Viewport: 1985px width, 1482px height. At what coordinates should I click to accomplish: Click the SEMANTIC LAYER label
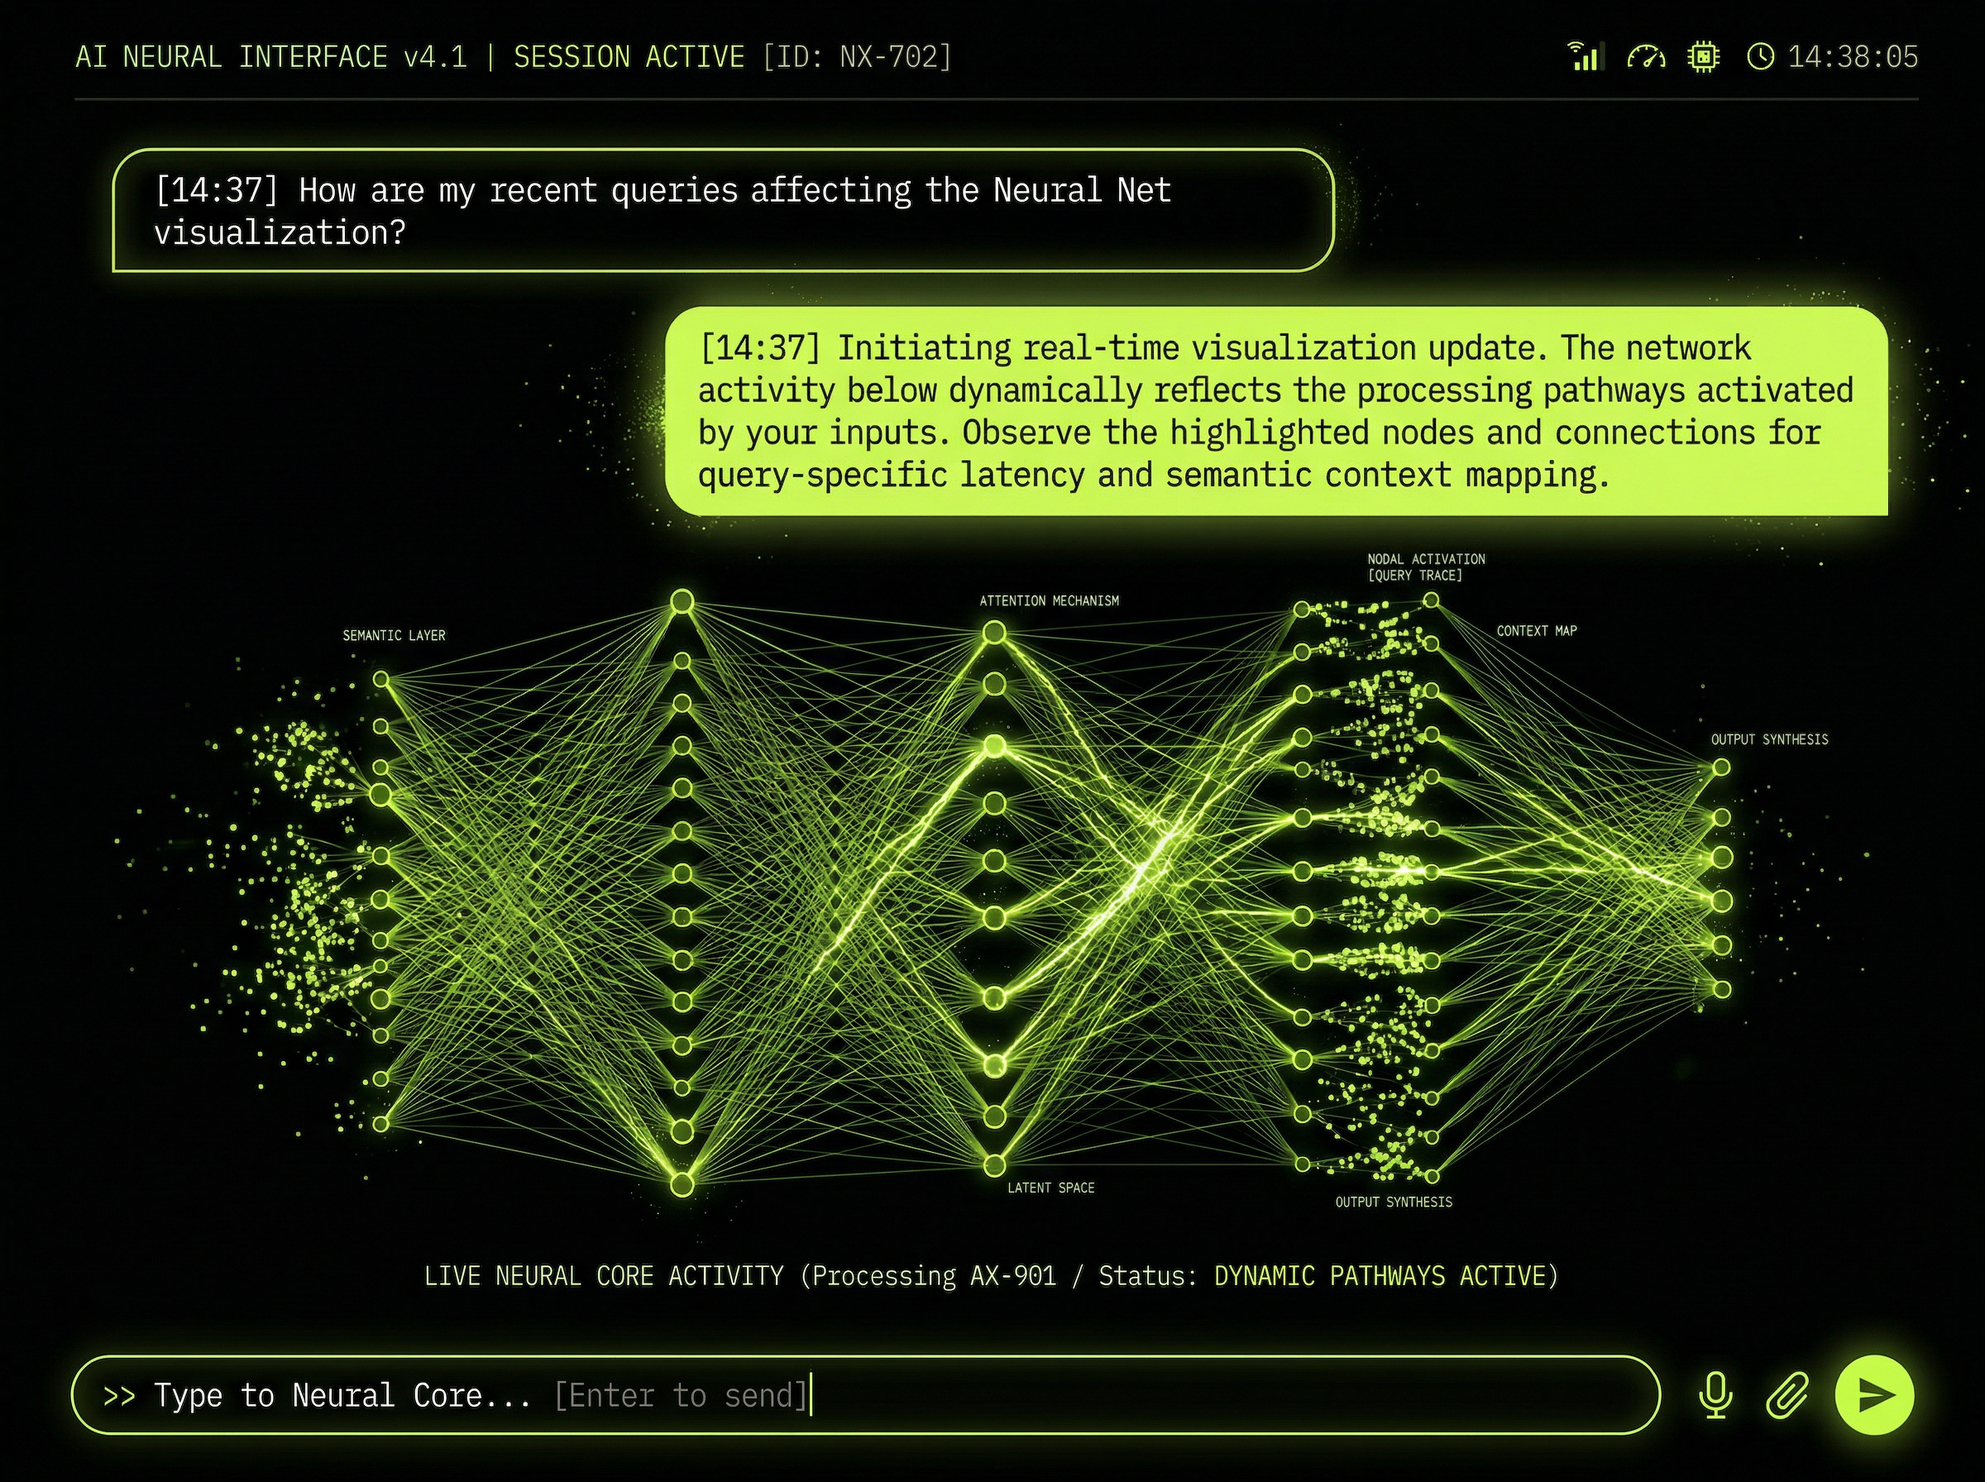[x=394, y=635]
